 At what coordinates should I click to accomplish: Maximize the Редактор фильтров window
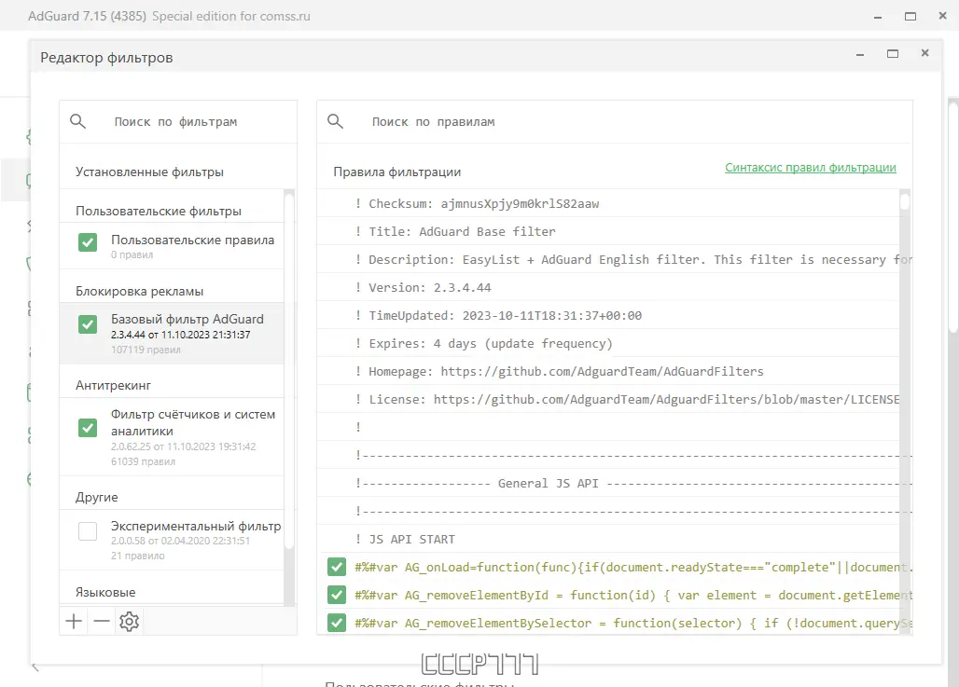coord(893,54)
